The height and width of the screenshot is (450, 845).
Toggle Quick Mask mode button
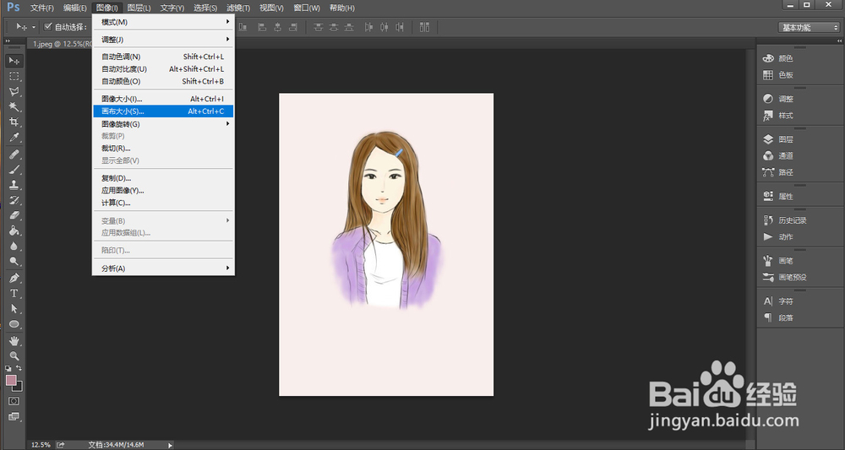click(x=14, y=400)
